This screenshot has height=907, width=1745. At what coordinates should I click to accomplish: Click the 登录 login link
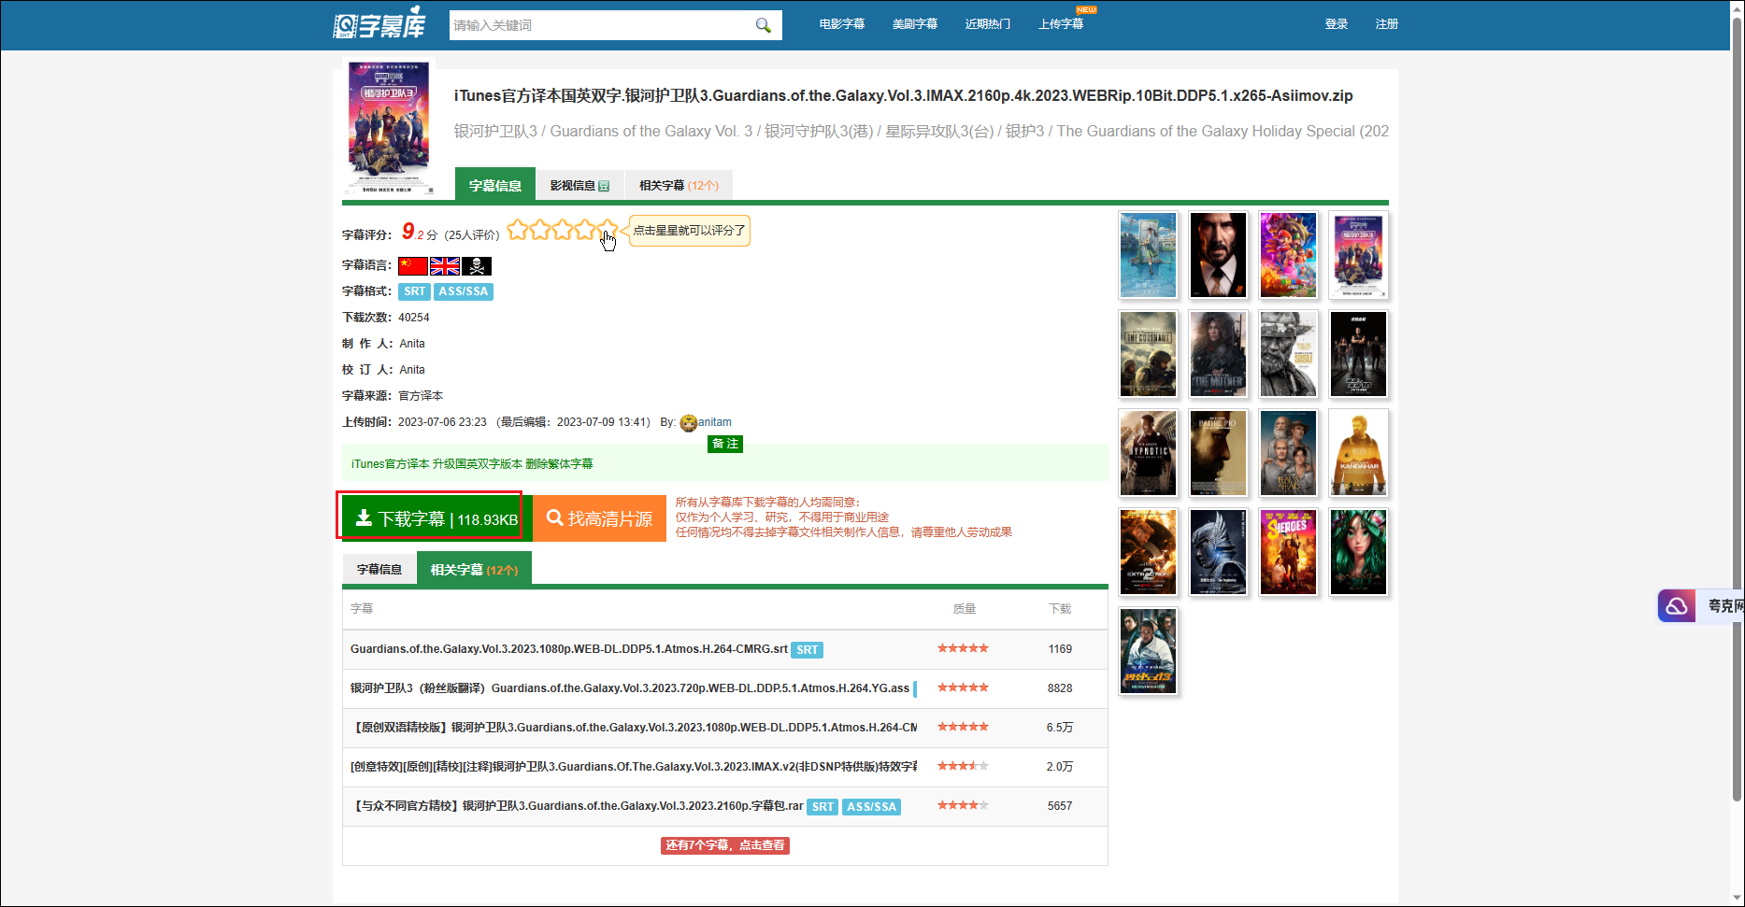pos(1336,24)
